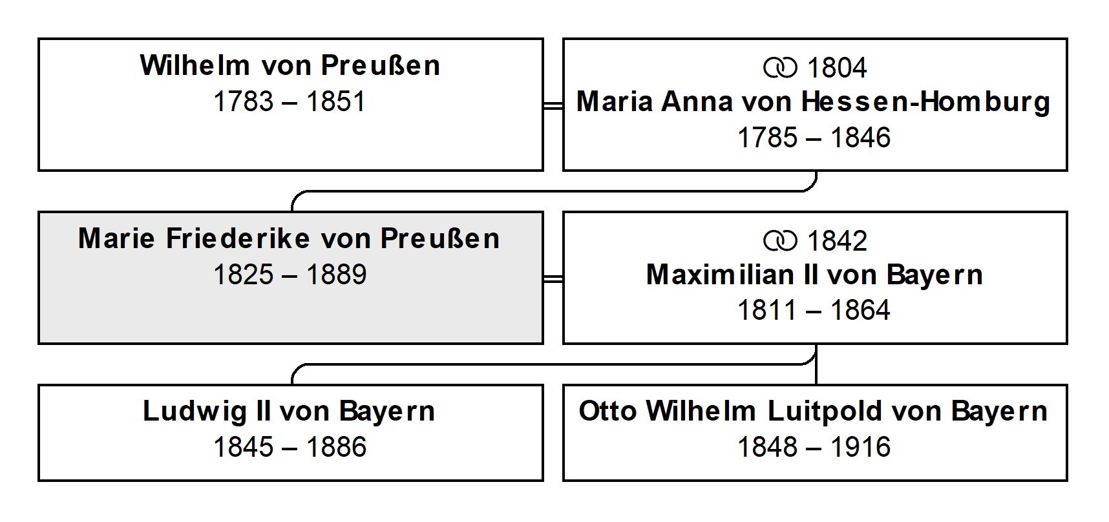
Task: Open the Maria Anna von Hessen-Homburg name
Action: point(814,103)
